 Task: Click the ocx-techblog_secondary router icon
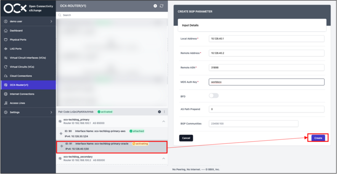(x=60, y=158)
